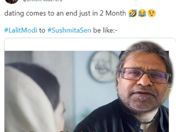This screenshot has width=176, height=132.
Task: Click the winking face emoji
Action: (151, 14)
